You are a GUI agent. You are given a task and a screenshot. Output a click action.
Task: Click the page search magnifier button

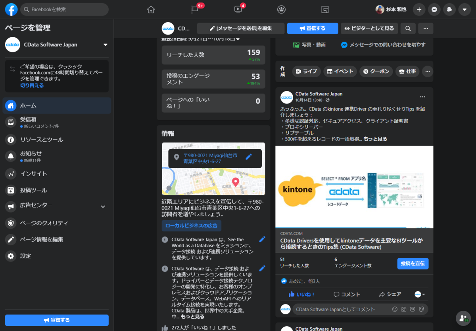(408, 29)
